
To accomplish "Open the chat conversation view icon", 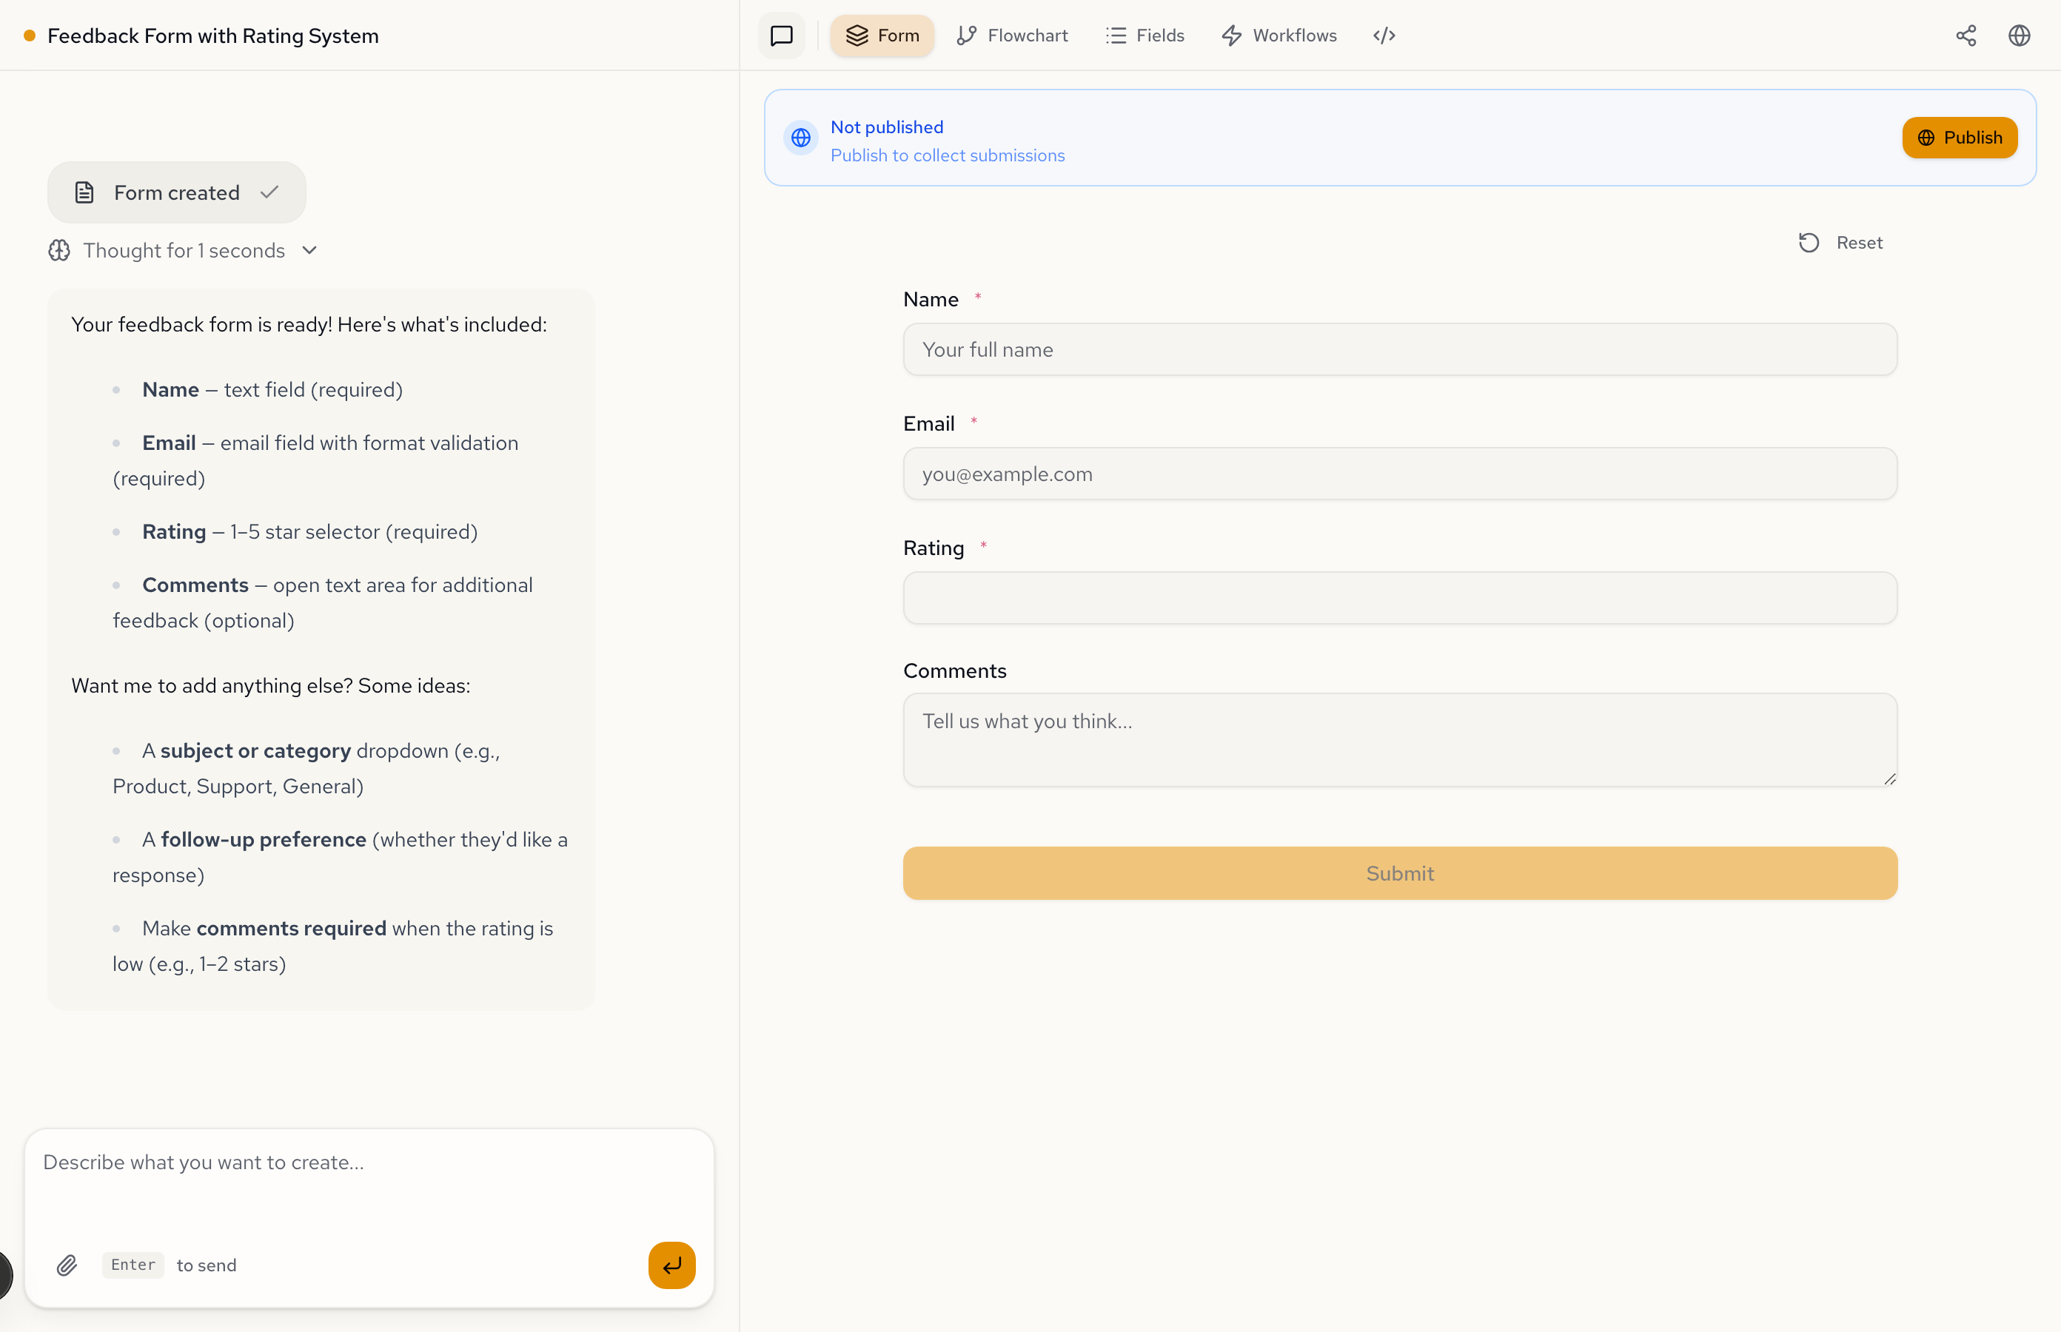I will point(780,36).
